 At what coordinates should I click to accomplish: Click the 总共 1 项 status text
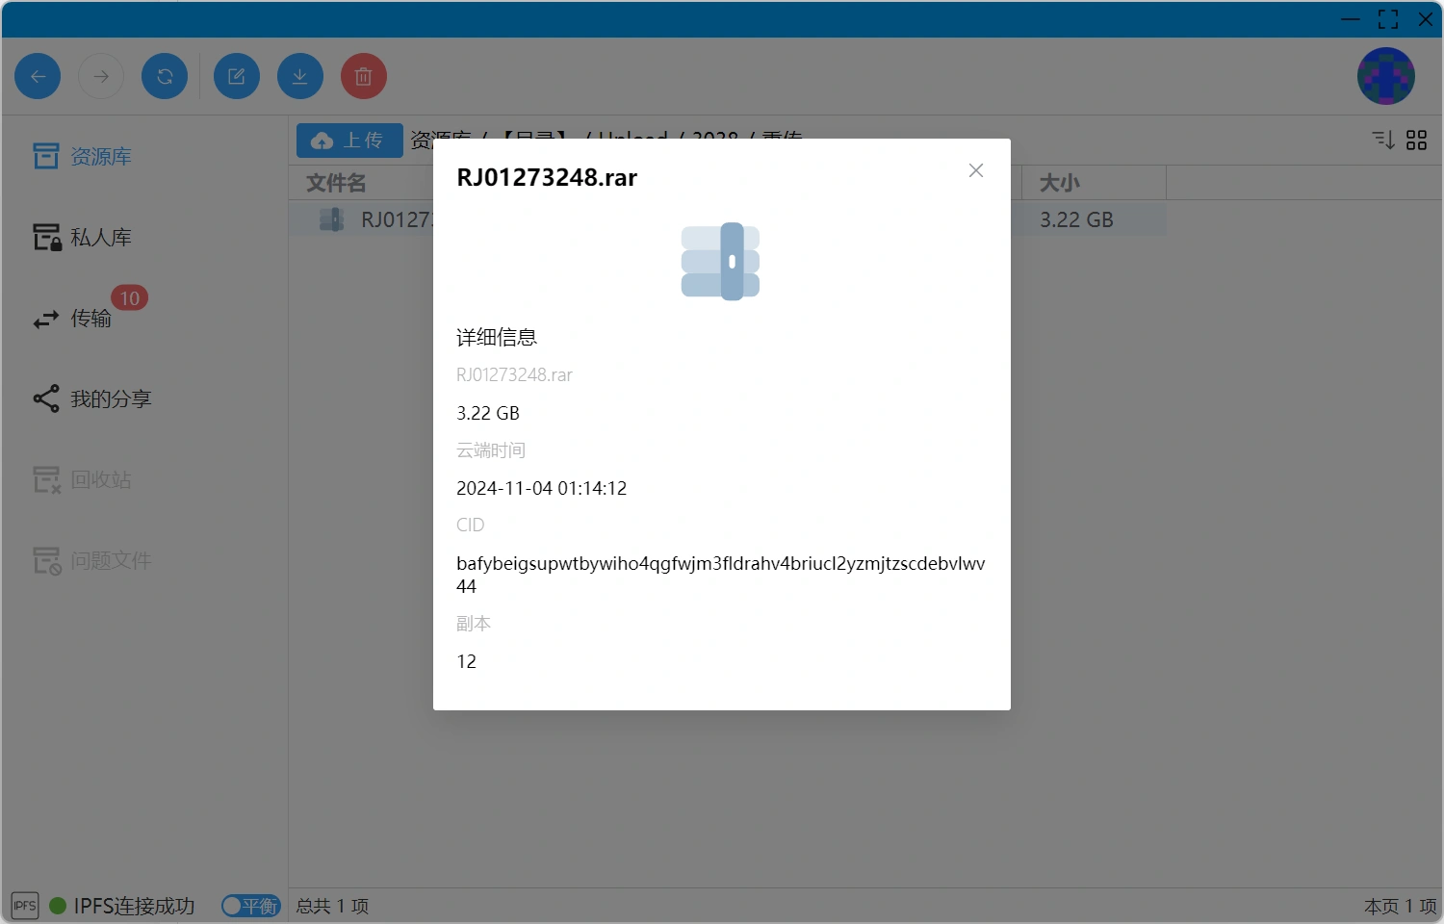332,906
